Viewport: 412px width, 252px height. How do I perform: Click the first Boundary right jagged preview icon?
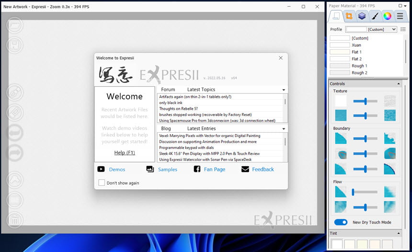click(389, 138)
